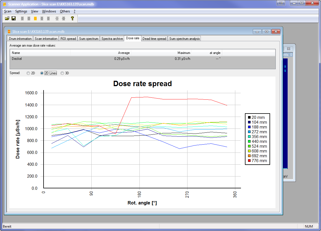
Task: Click the Name column header
Action: coord(40,53)
